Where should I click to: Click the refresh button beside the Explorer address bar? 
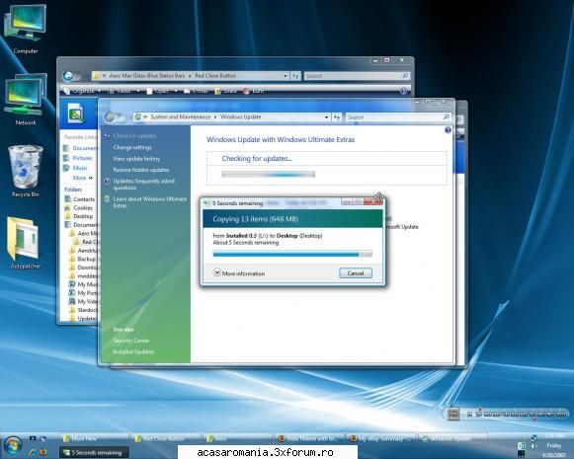(295, 76)
